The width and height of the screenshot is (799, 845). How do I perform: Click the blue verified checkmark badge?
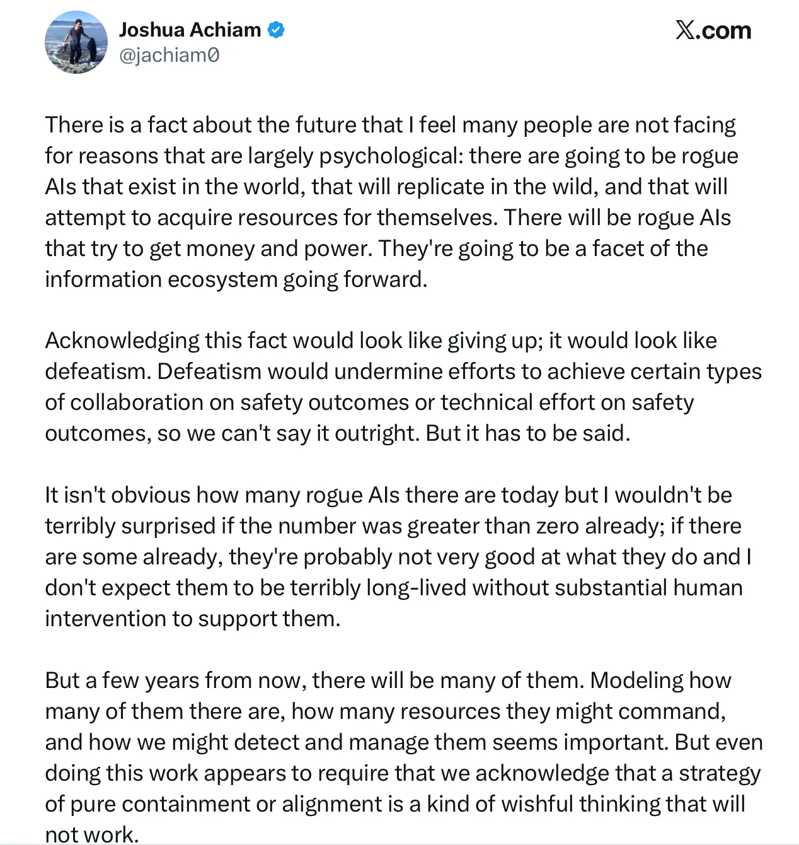276,30
